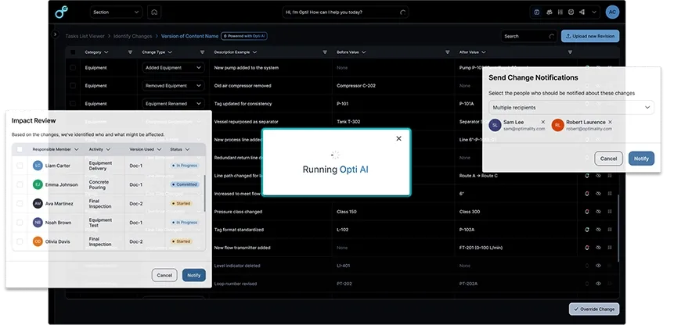Screen dimensions: 681x325
Task: Select Emma Johnson checkbox in Impact Review
Action: tap(20, 184)
